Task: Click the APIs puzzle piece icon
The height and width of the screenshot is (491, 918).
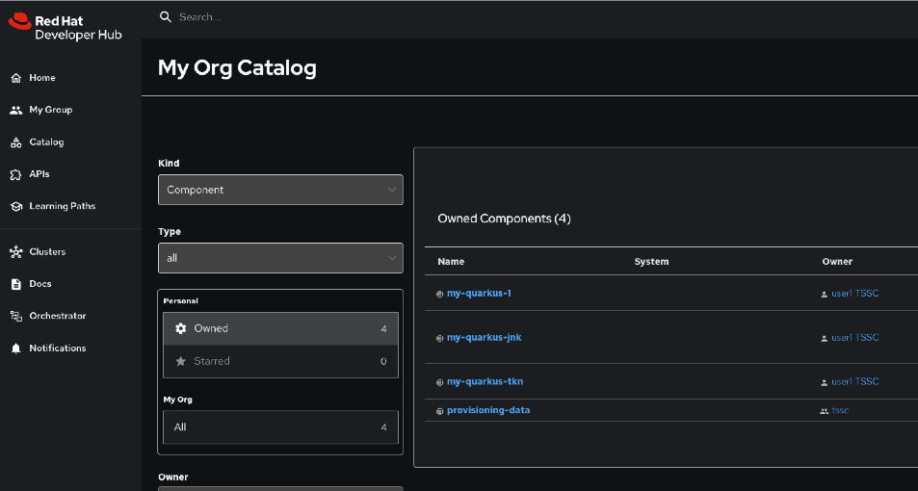Action: pos(15,174)
